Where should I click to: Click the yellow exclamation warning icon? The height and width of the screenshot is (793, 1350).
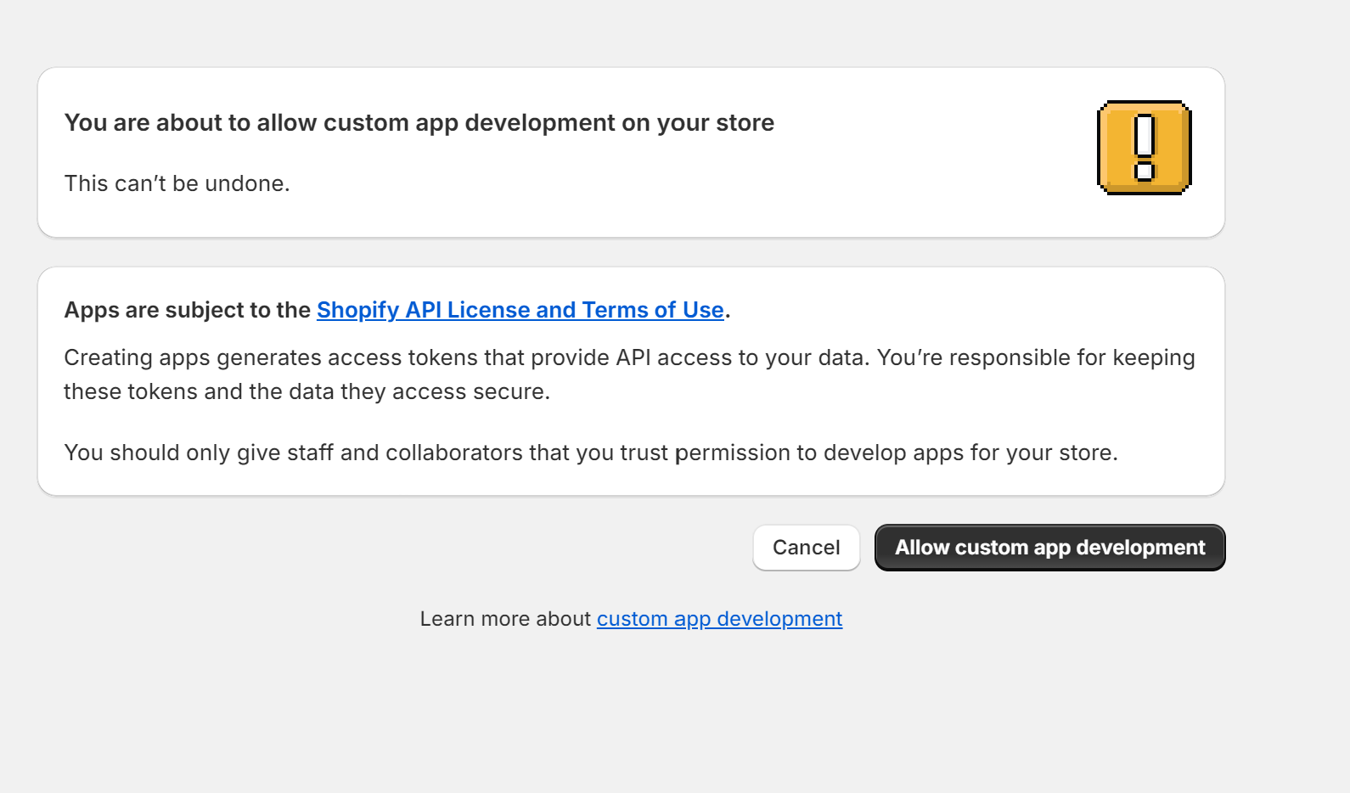(1144, 148)
